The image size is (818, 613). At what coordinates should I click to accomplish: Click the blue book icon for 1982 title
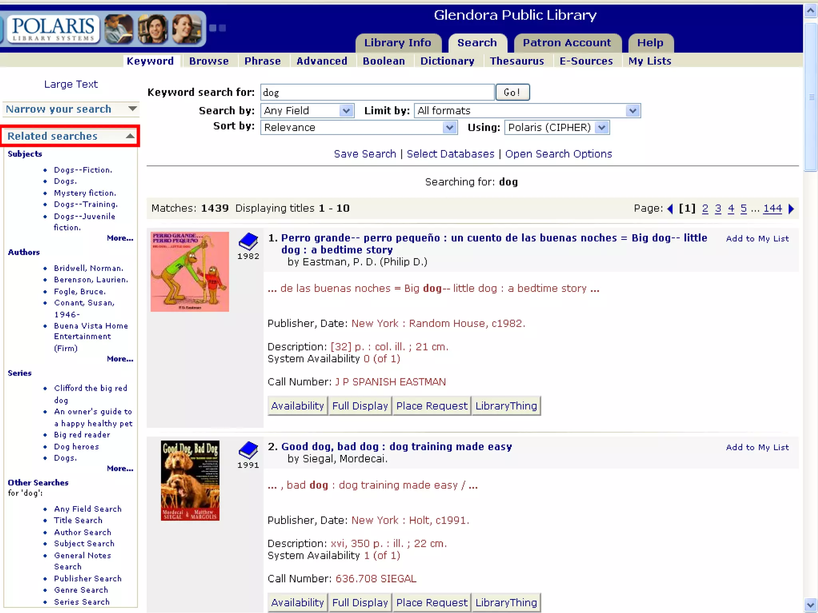coord(248,241)
